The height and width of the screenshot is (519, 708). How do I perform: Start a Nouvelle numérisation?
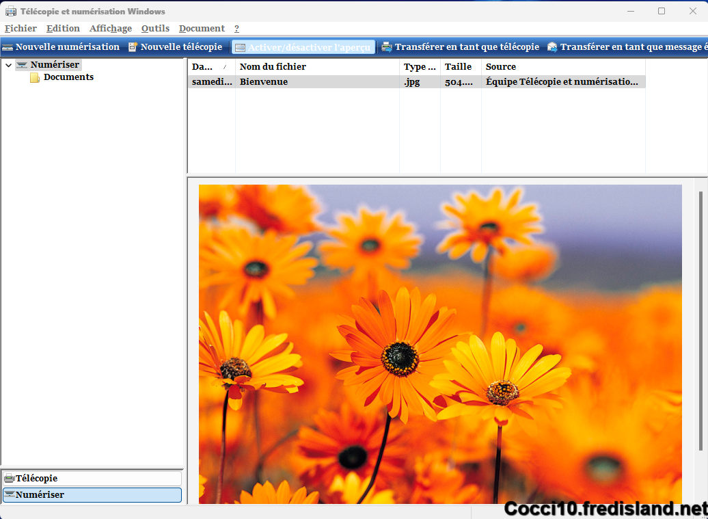[61, 47]
